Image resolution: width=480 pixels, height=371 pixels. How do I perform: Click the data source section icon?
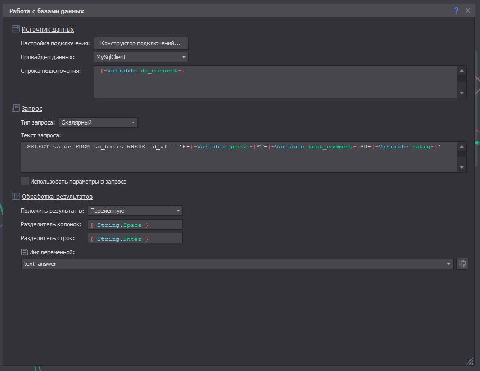coord(15,30)
